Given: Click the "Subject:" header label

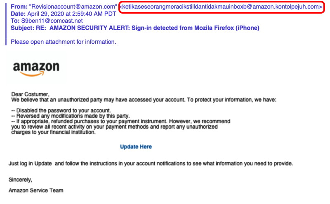Looking at the screenshot, I should pos(22,28).
